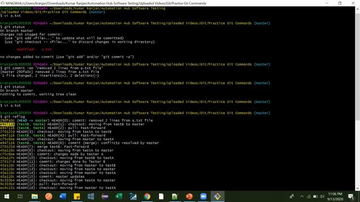
Task: Open the Windows Start menu
Action: tap(6, 196)
